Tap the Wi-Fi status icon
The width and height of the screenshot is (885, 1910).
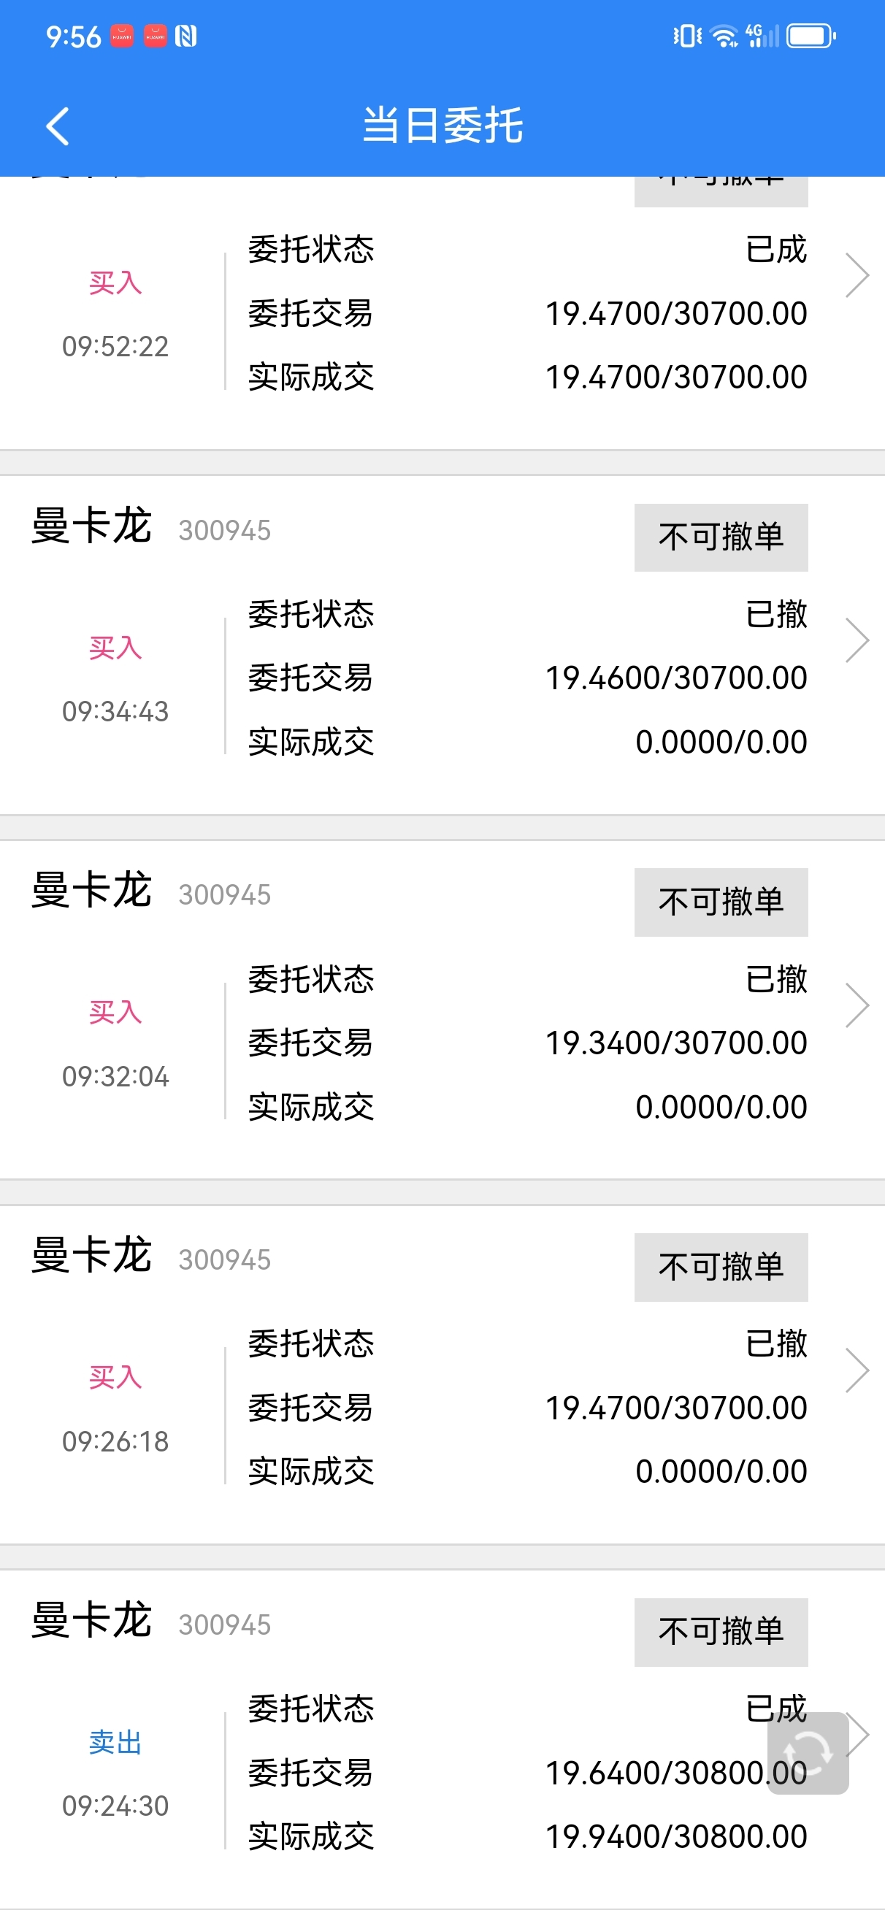coord(724,36)
